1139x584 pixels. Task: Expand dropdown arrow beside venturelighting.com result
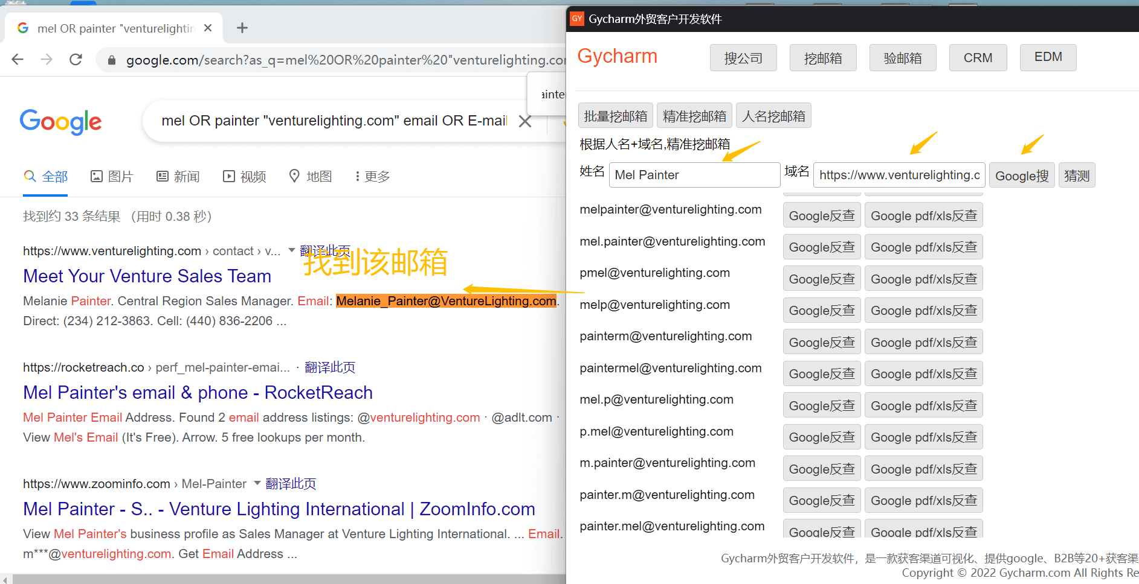click(x=292, y=250)
